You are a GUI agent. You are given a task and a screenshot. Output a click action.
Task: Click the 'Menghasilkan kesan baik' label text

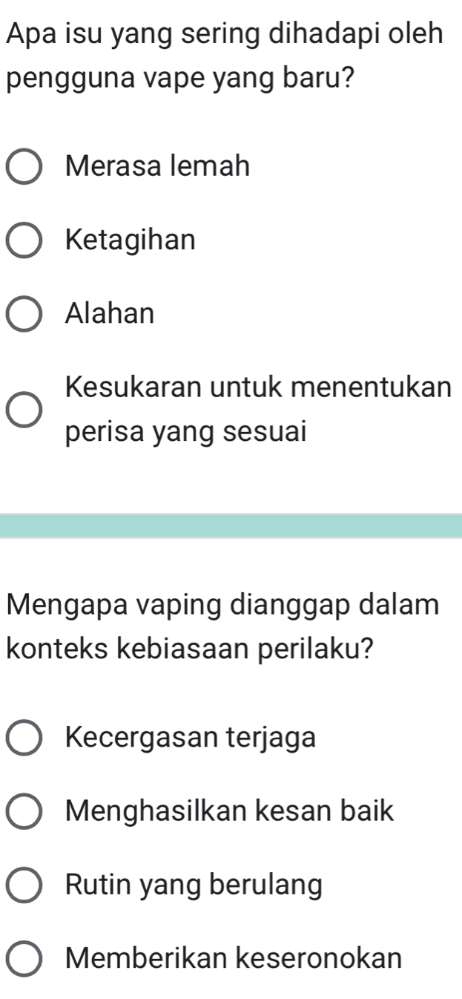(230, 810)
